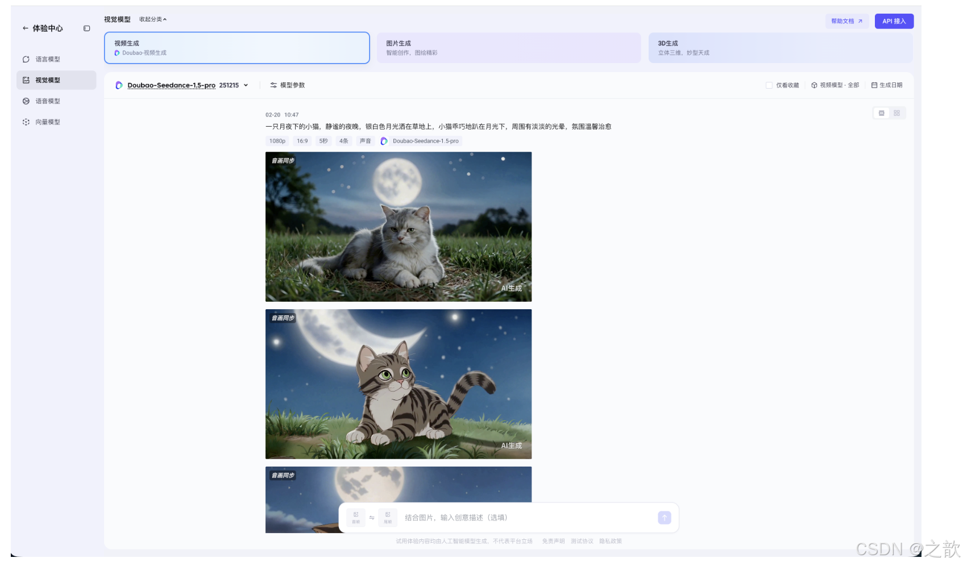Open 语音模型 in the sidebar
The width and height of the screenshot is (963, 566).
pyautogui.click(x=56, y=101)
